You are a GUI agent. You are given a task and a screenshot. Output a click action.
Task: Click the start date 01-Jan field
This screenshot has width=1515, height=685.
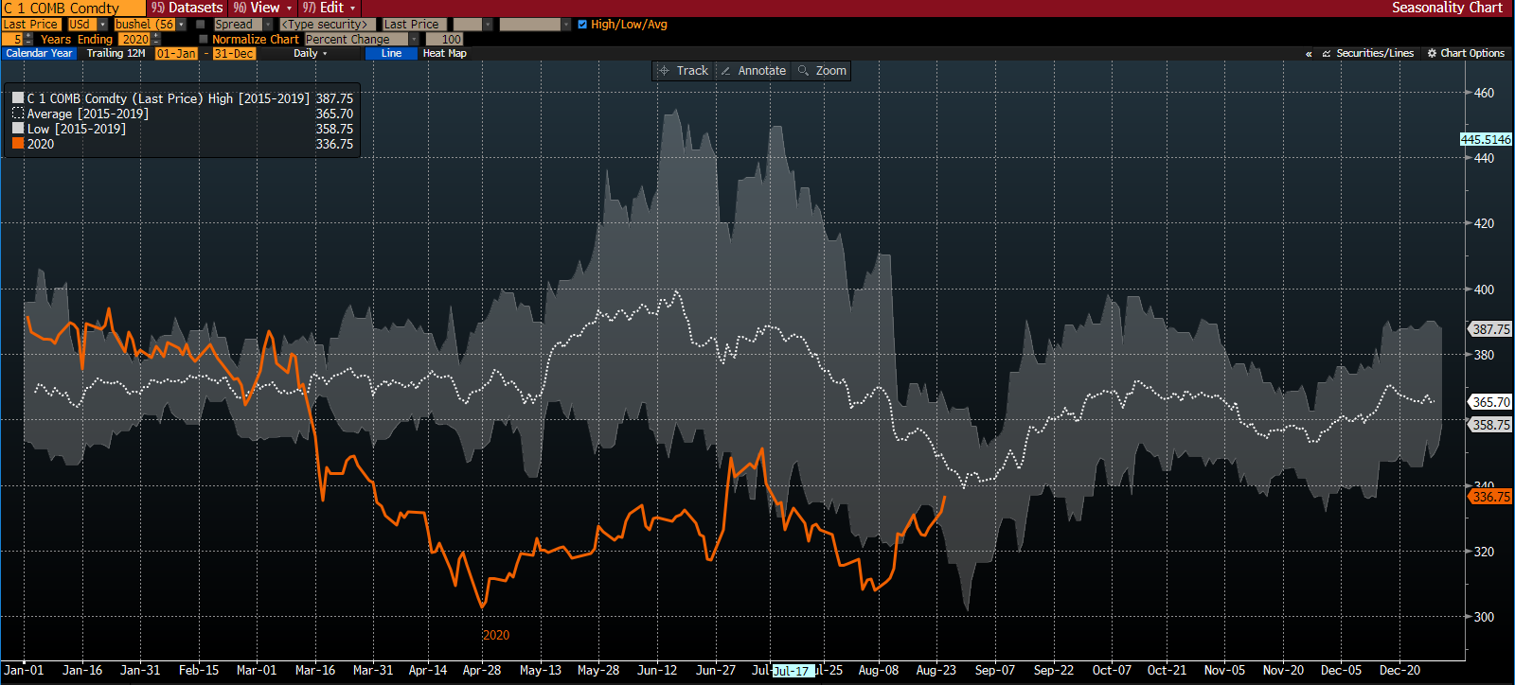176,54
